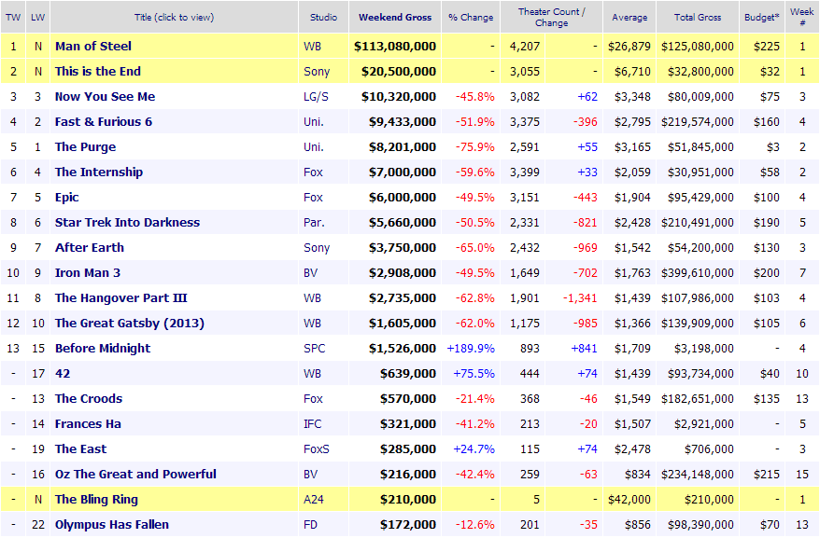The image size is (820, 538).
Task: Open Iron Man 3 title link
Action: point(88,272)
